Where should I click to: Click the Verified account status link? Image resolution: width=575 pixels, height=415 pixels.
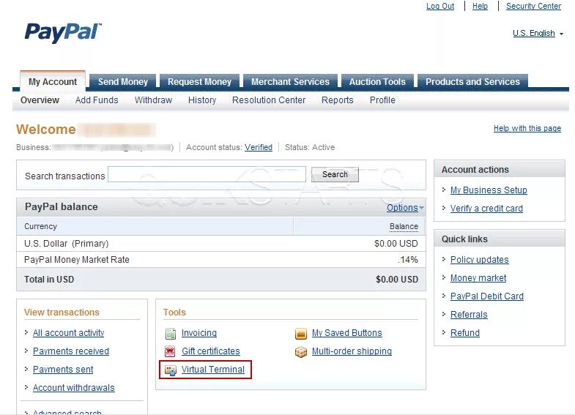pyautogui.click(x=259, y=147)
